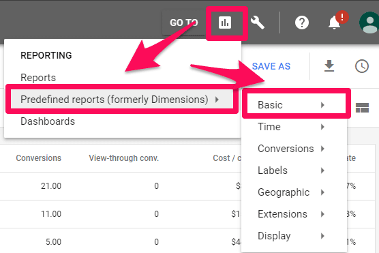Screen dimensions: 379x253
Task: Choose Conversions submenu item
Action: (x=294, y=149)
